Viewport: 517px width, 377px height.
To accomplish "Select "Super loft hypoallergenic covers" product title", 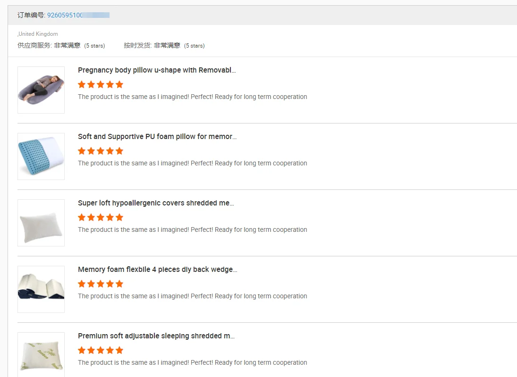I will [x=156, y=203].
